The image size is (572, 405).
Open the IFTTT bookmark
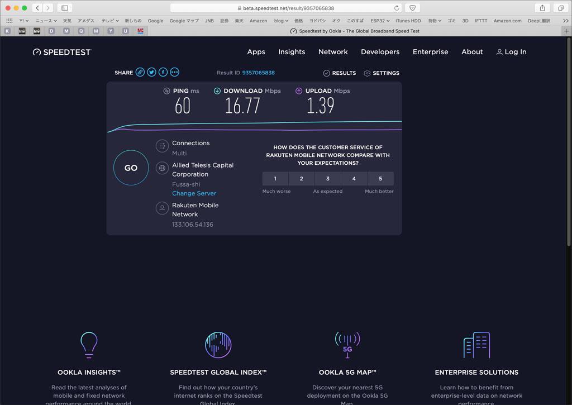click(x=481, y=21)
